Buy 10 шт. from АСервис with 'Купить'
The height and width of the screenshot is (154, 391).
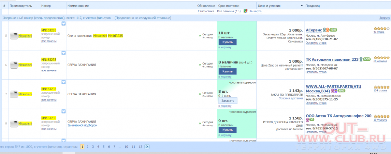tap(227, 42)
